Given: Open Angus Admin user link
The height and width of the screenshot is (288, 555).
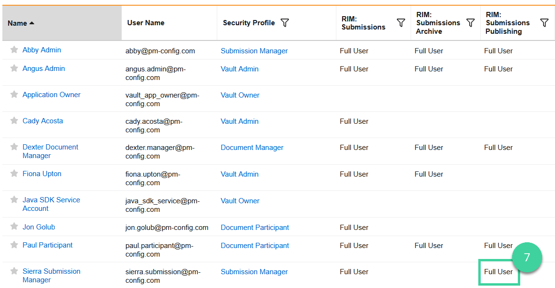Looking at the screenshot, I should click(43, 68).
